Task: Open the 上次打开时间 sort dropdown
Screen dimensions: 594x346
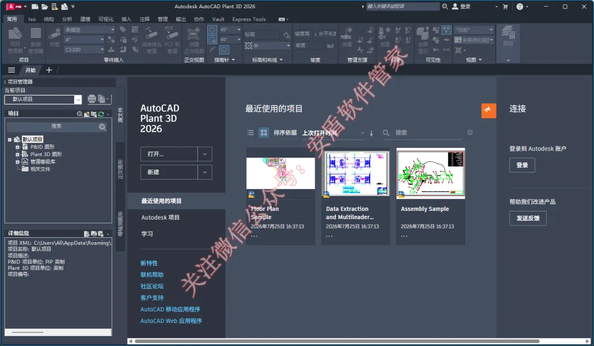Action: tap(333, 133)
